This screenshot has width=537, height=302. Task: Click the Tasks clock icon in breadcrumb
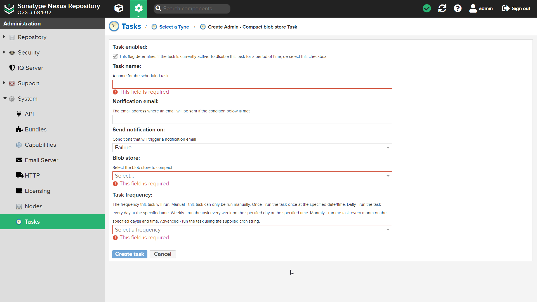114,26
